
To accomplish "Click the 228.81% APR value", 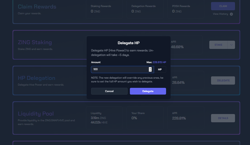I will point(179,118).
